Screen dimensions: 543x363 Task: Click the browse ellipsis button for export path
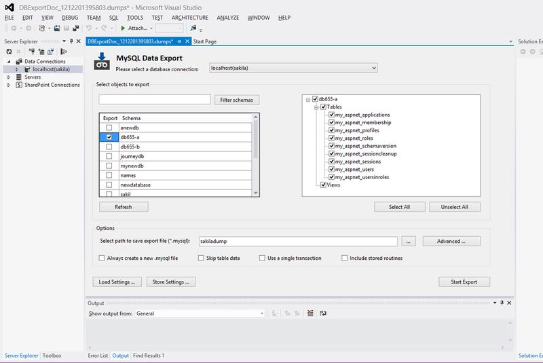pyautogui.click(x=409, y=241)
